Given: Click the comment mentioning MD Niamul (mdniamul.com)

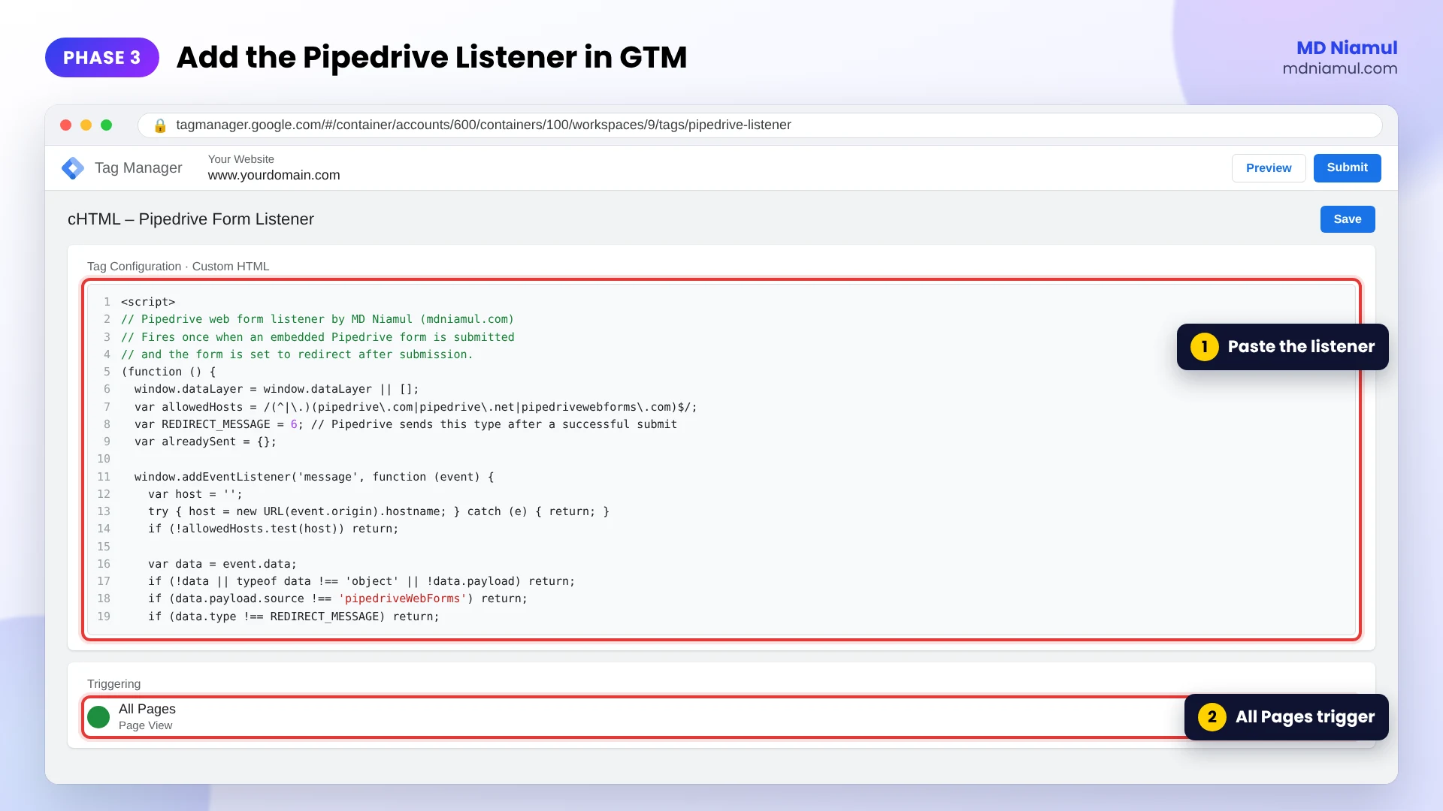Looking at the screenshot, I should click(317, 319).
